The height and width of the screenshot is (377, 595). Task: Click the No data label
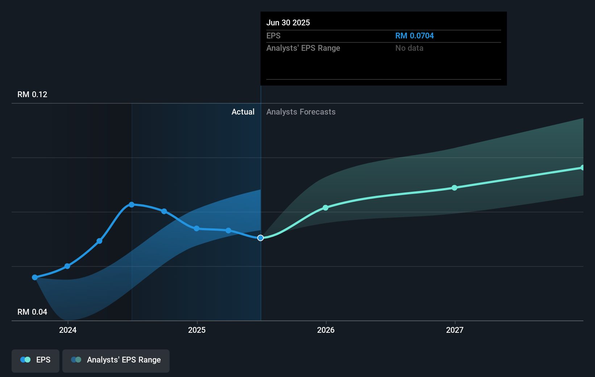point(409,48)
